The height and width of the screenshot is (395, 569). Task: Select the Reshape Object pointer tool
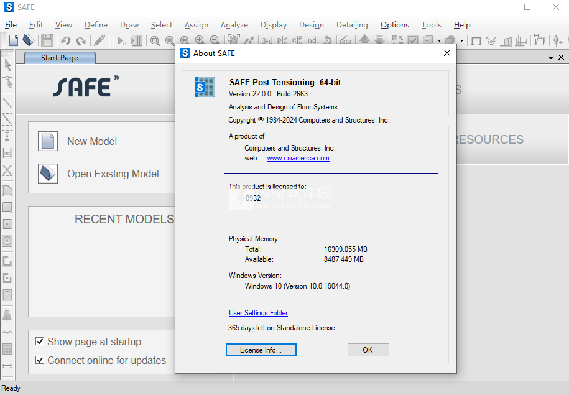7,82
